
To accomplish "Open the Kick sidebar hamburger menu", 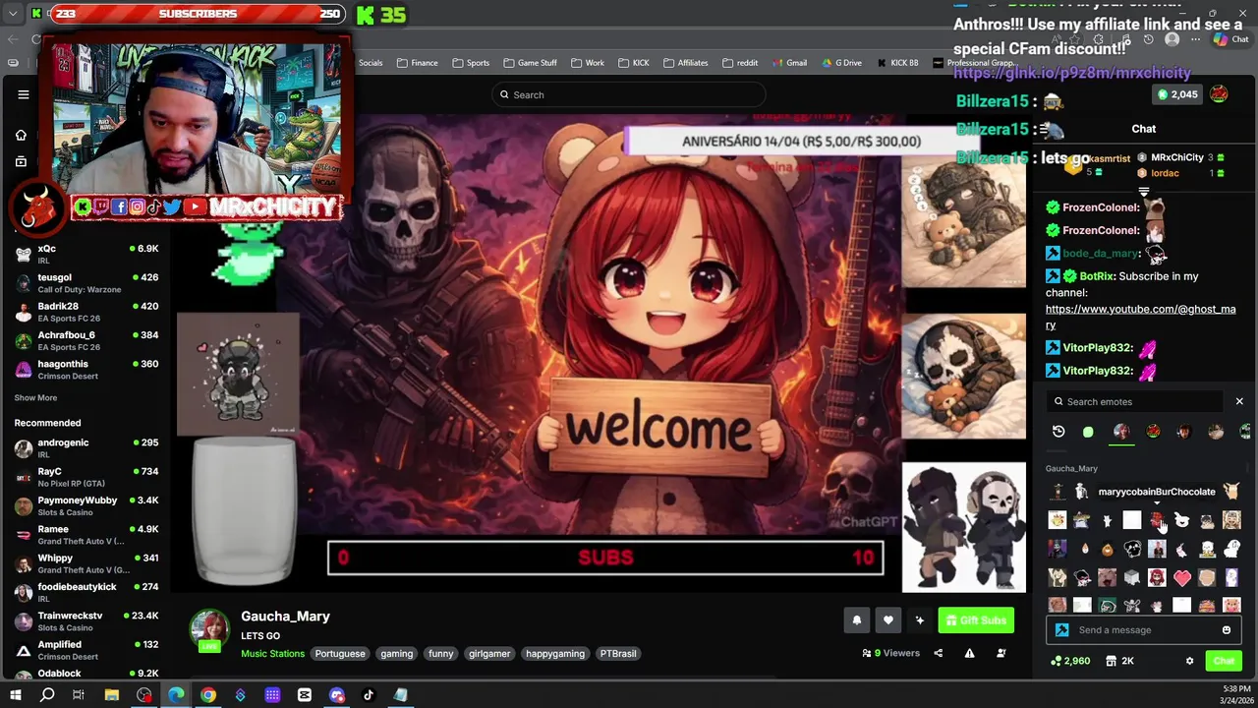I will coord(24,94).
